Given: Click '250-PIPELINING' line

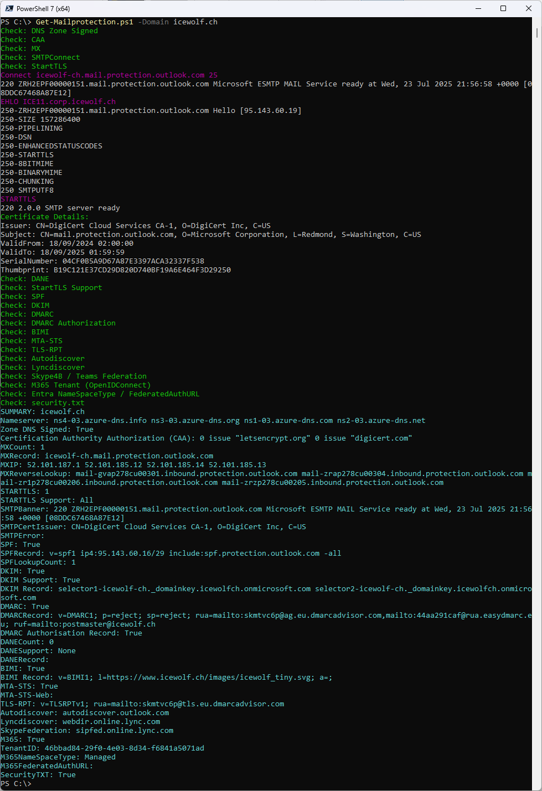Looking at the screenshot, I should 32,128.
